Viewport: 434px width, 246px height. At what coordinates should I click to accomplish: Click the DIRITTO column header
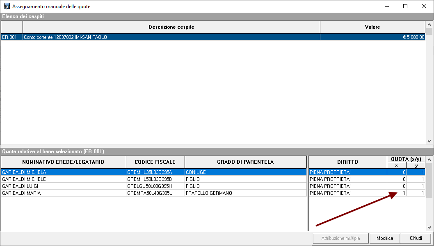(x=347, y=162)
